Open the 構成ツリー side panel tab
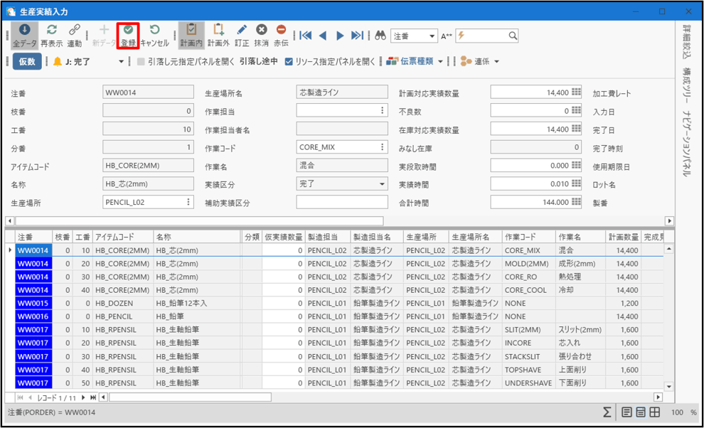Image resolution: width=704 pixels, height=428 pixels. [x=688, y=80]
